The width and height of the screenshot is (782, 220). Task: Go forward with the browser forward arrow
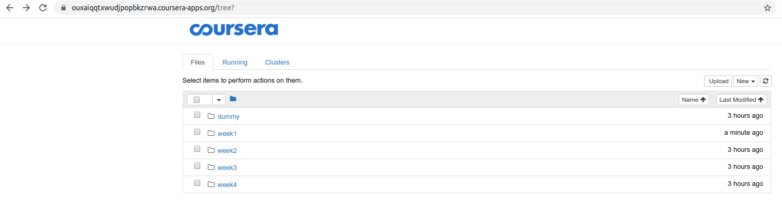coord(26,8)
